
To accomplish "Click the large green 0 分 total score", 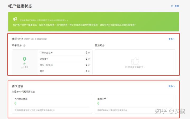I will pos(25,60).
